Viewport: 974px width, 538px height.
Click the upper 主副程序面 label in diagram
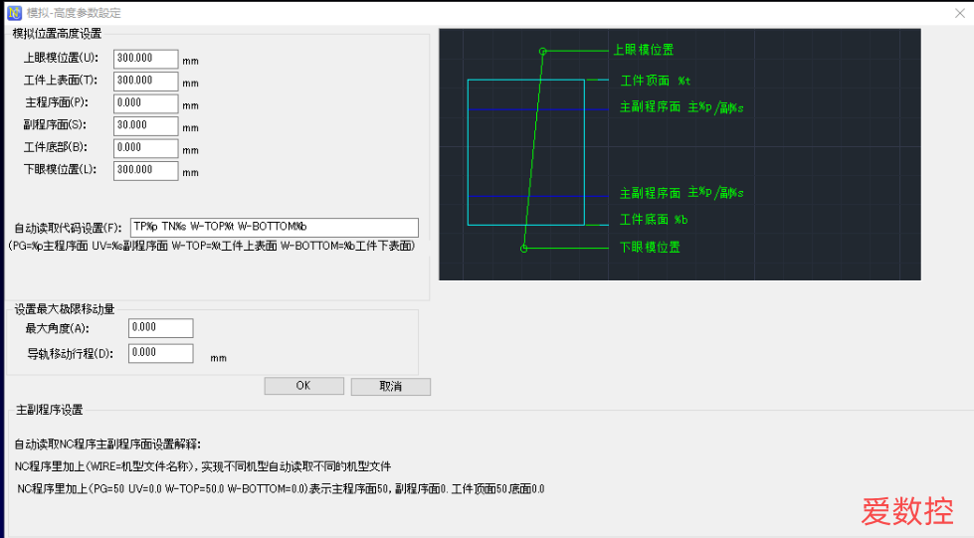pos(682,106)
